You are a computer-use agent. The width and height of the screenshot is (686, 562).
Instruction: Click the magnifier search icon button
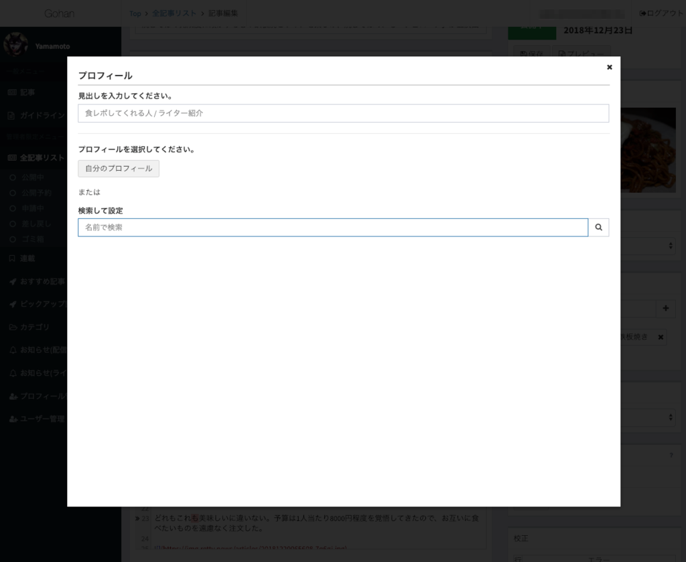[x=598, y=228]
